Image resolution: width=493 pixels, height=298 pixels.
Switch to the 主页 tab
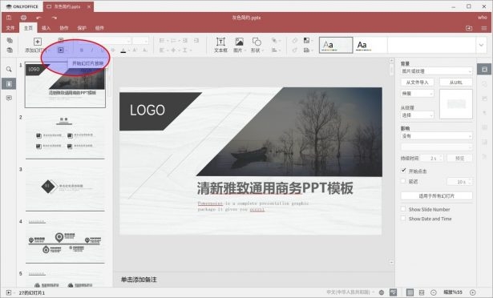(28, 28)
